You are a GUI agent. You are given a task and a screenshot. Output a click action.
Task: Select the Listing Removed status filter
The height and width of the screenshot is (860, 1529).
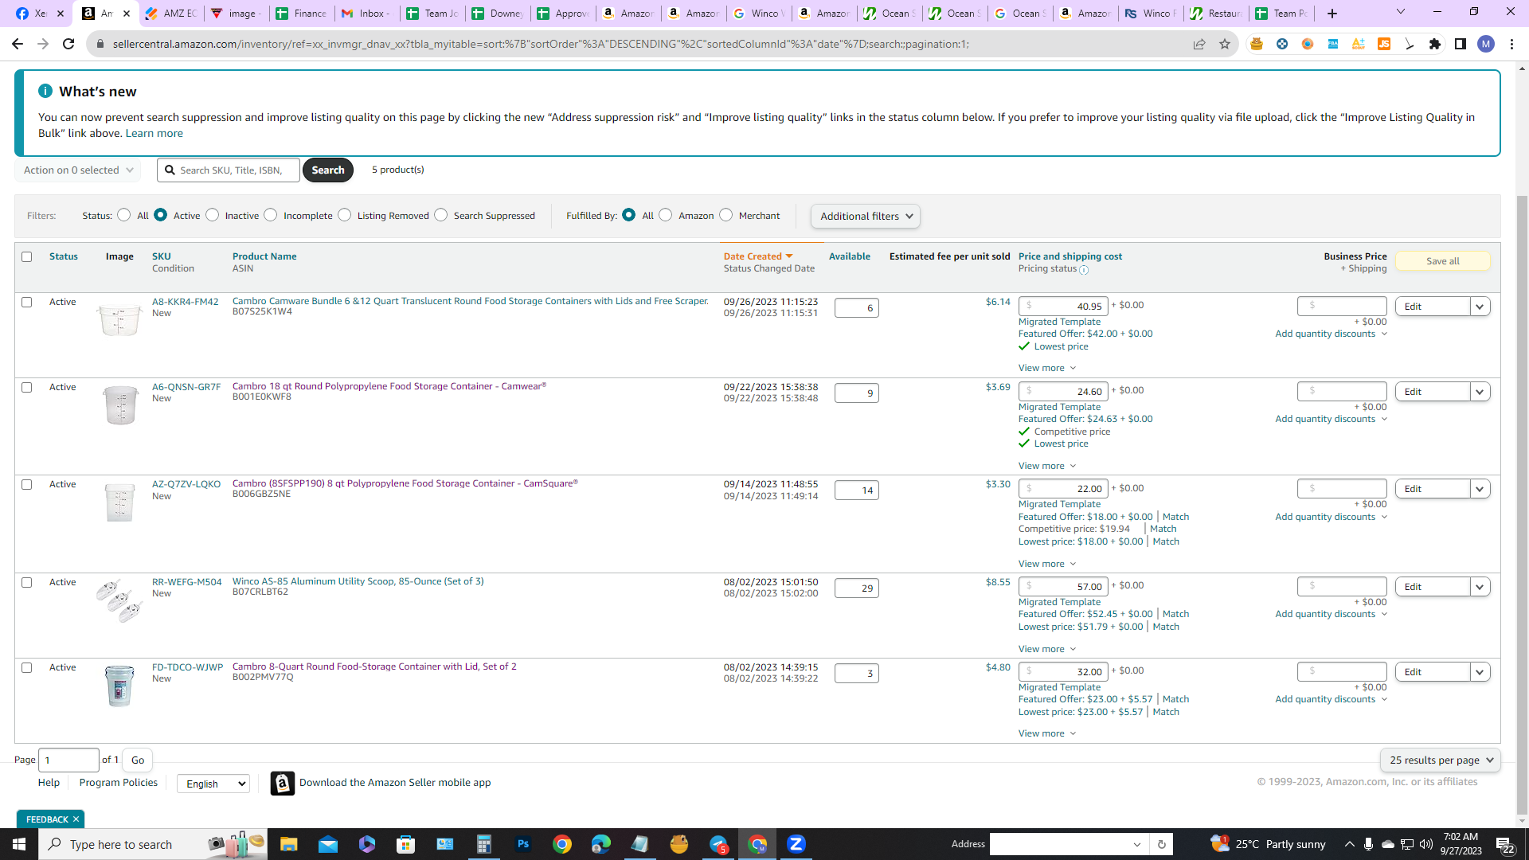tap(344, 215)
